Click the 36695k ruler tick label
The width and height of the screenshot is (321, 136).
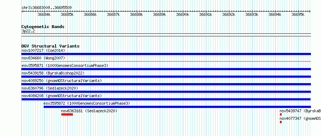[298, 14]
